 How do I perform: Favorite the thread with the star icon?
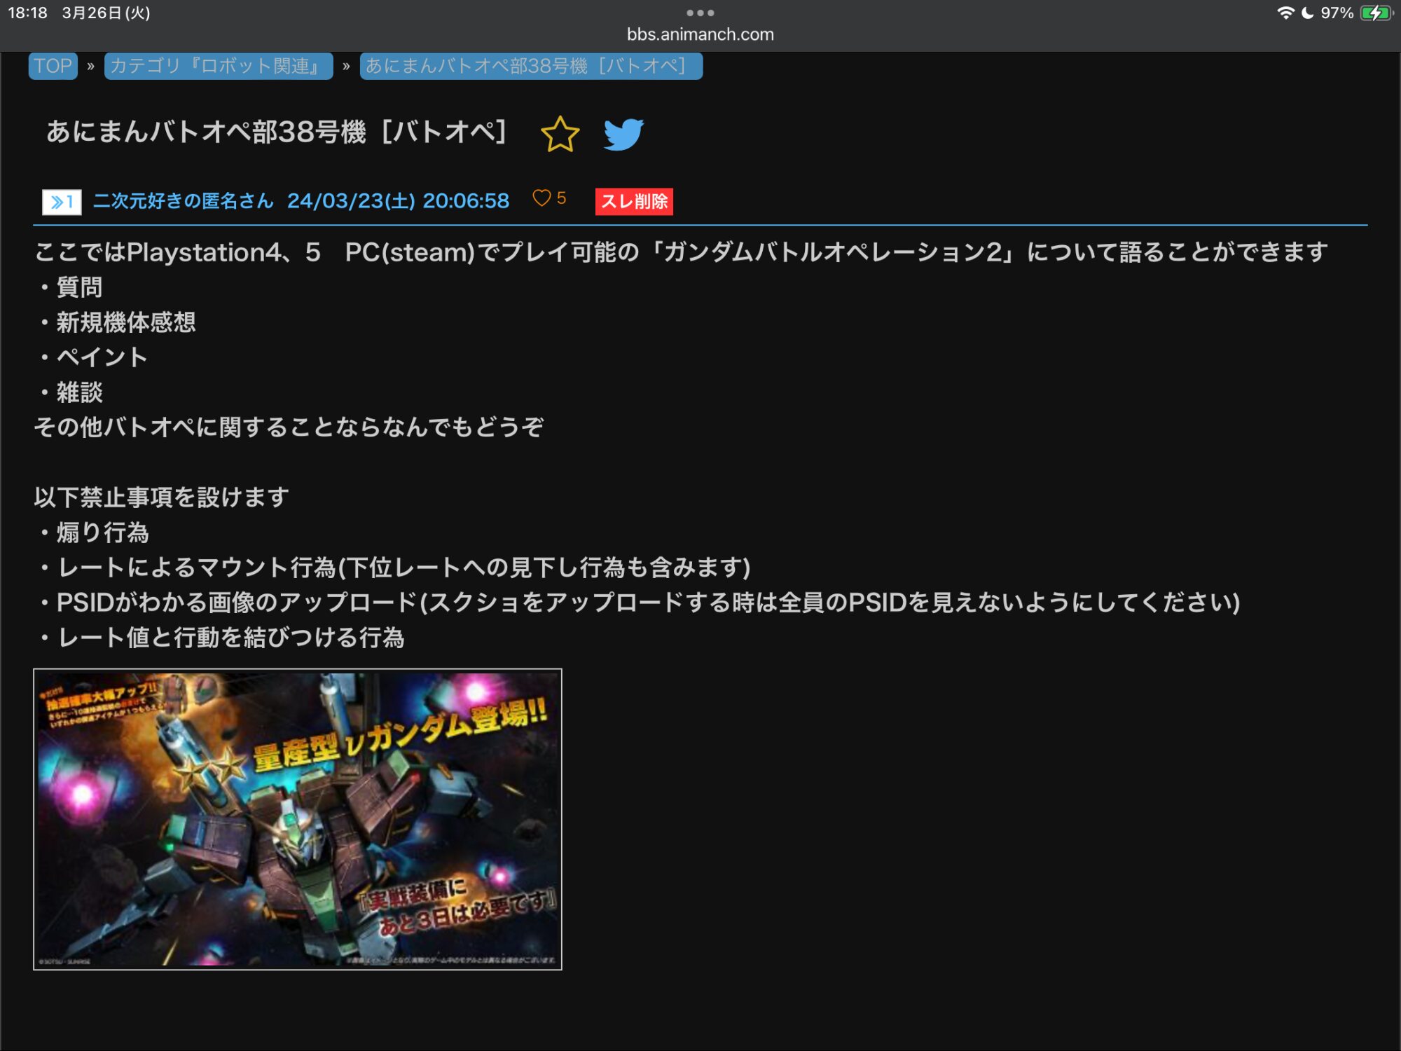click(560, 134)
